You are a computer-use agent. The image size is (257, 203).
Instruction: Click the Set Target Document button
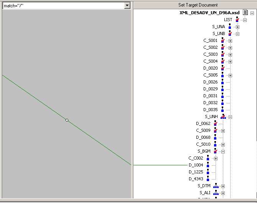point(198,5)
